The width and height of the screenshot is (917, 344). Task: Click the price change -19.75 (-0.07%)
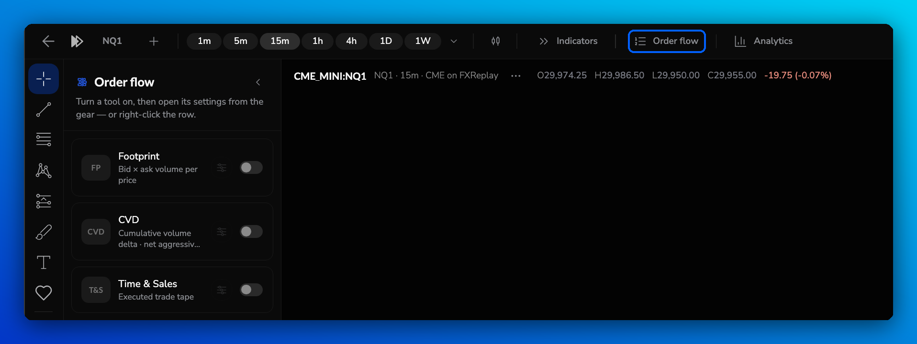(798, 75)
